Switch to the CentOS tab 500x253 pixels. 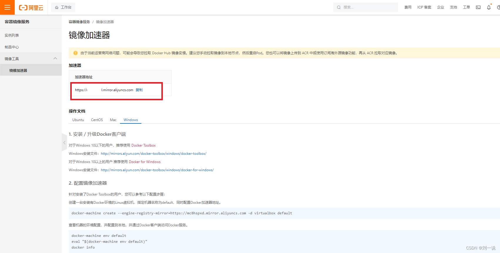[x=97, y=120]
